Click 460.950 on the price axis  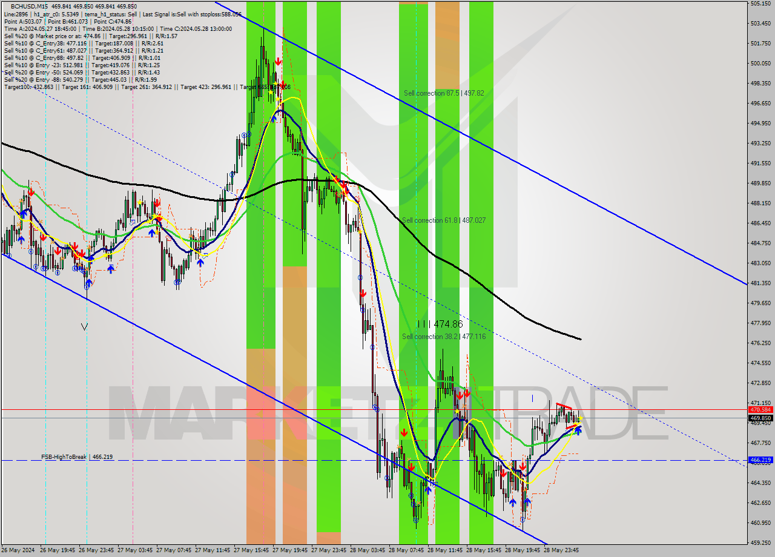click(760, 523)
